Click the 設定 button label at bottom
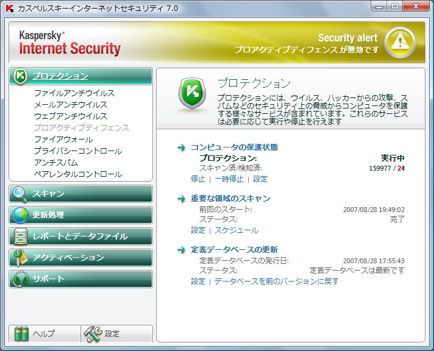This screenshot has height=351, width=434. (x=112, y=333)
